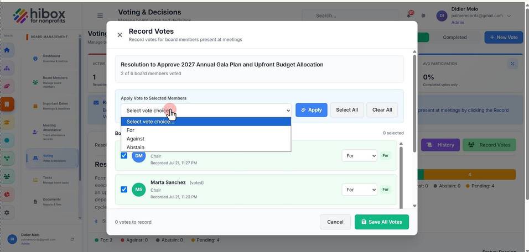Click the MS avatar for Marta Sanchez
Viewport: 529px width, 252px height.
pyautogui.click(x=139, y=190)
